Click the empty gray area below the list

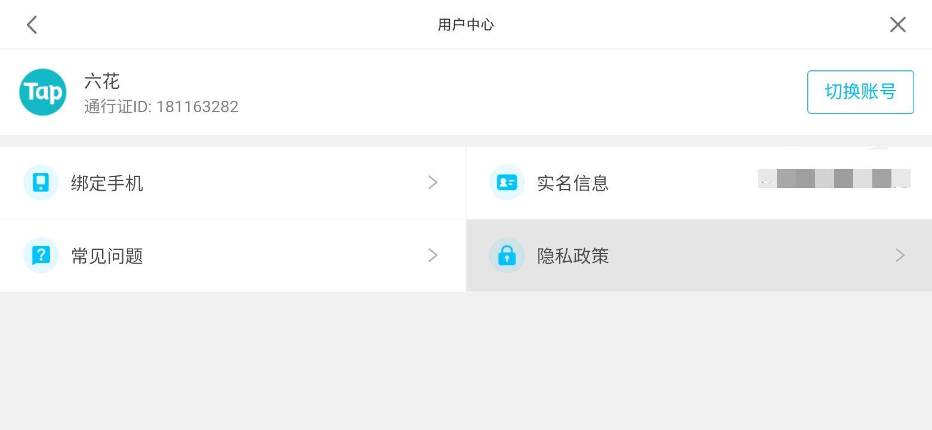466,361
